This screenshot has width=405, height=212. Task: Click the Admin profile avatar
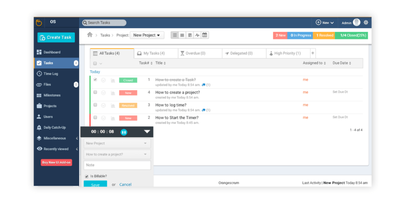(x=357, y=23)
